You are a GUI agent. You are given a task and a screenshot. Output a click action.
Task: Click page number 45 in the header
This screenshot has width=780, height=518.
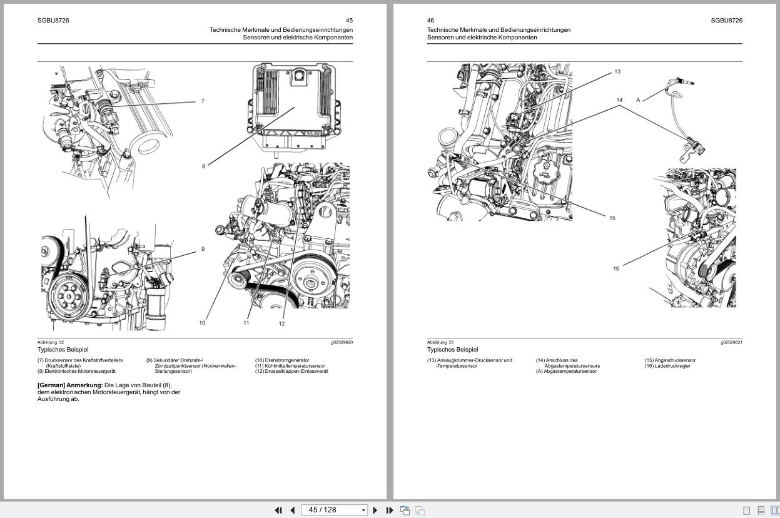coord(349,21)
